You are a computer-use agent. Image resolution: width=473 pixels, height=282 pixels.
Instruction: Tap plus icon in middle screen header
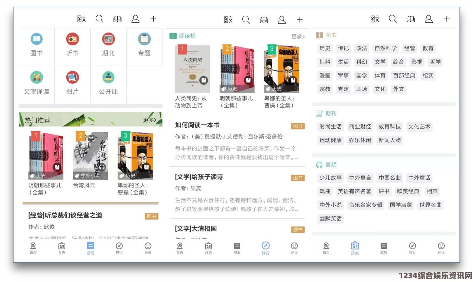pos(300,20)
